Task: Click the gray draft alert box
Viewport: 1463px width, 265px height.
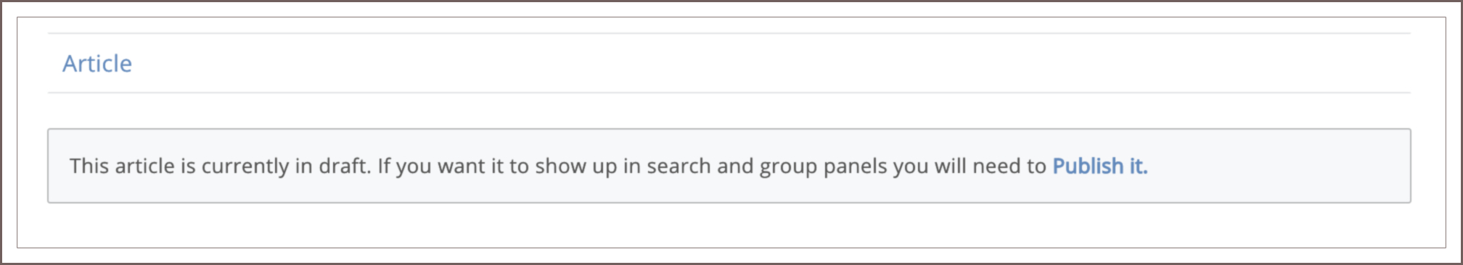Action: 729,166
